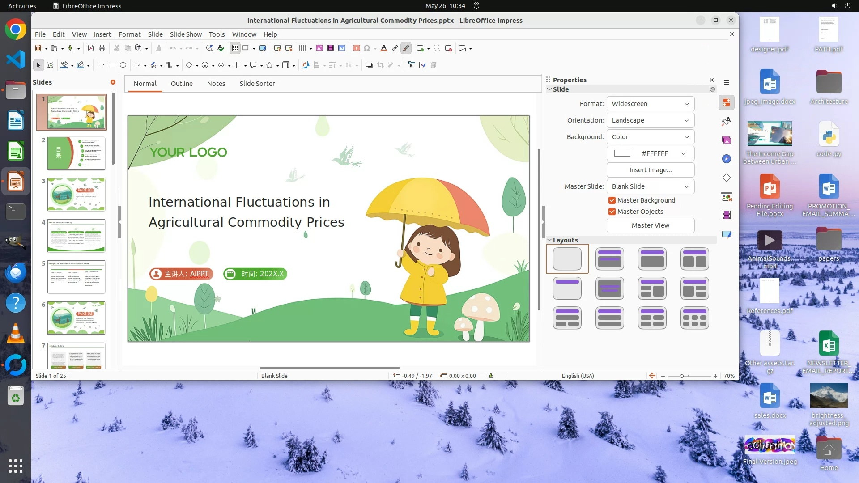Image resolution: width=859 pixels, height=483 pixels.
Task: Click the Print icon in toolbar
Action: point(102,48)
